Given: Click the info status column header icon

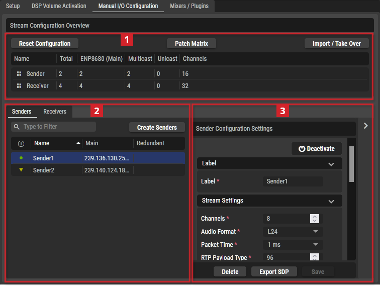Looking at the screenshot, I should (x=21, y=144).
